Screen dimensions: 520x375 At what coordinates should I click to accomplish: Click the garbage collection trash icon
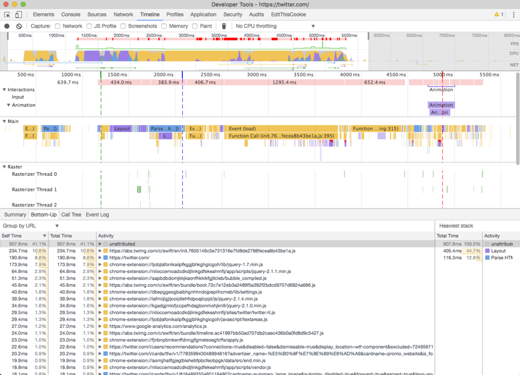pos(224,26)
